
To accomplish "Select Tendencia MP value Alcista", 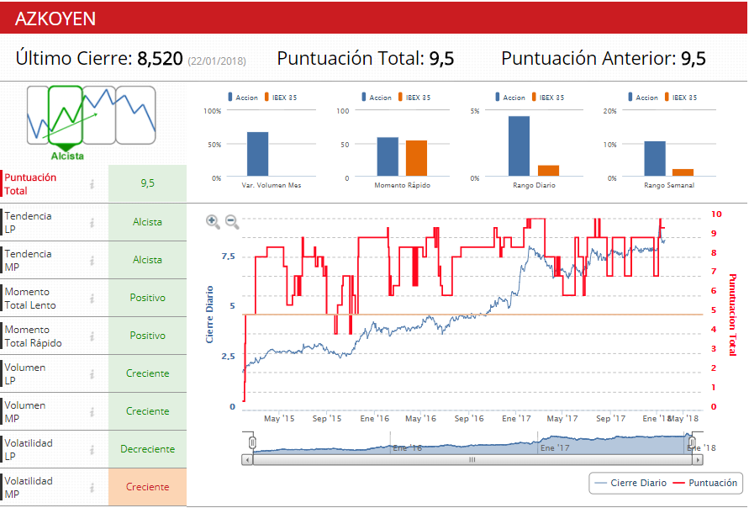I will [148, 260].
